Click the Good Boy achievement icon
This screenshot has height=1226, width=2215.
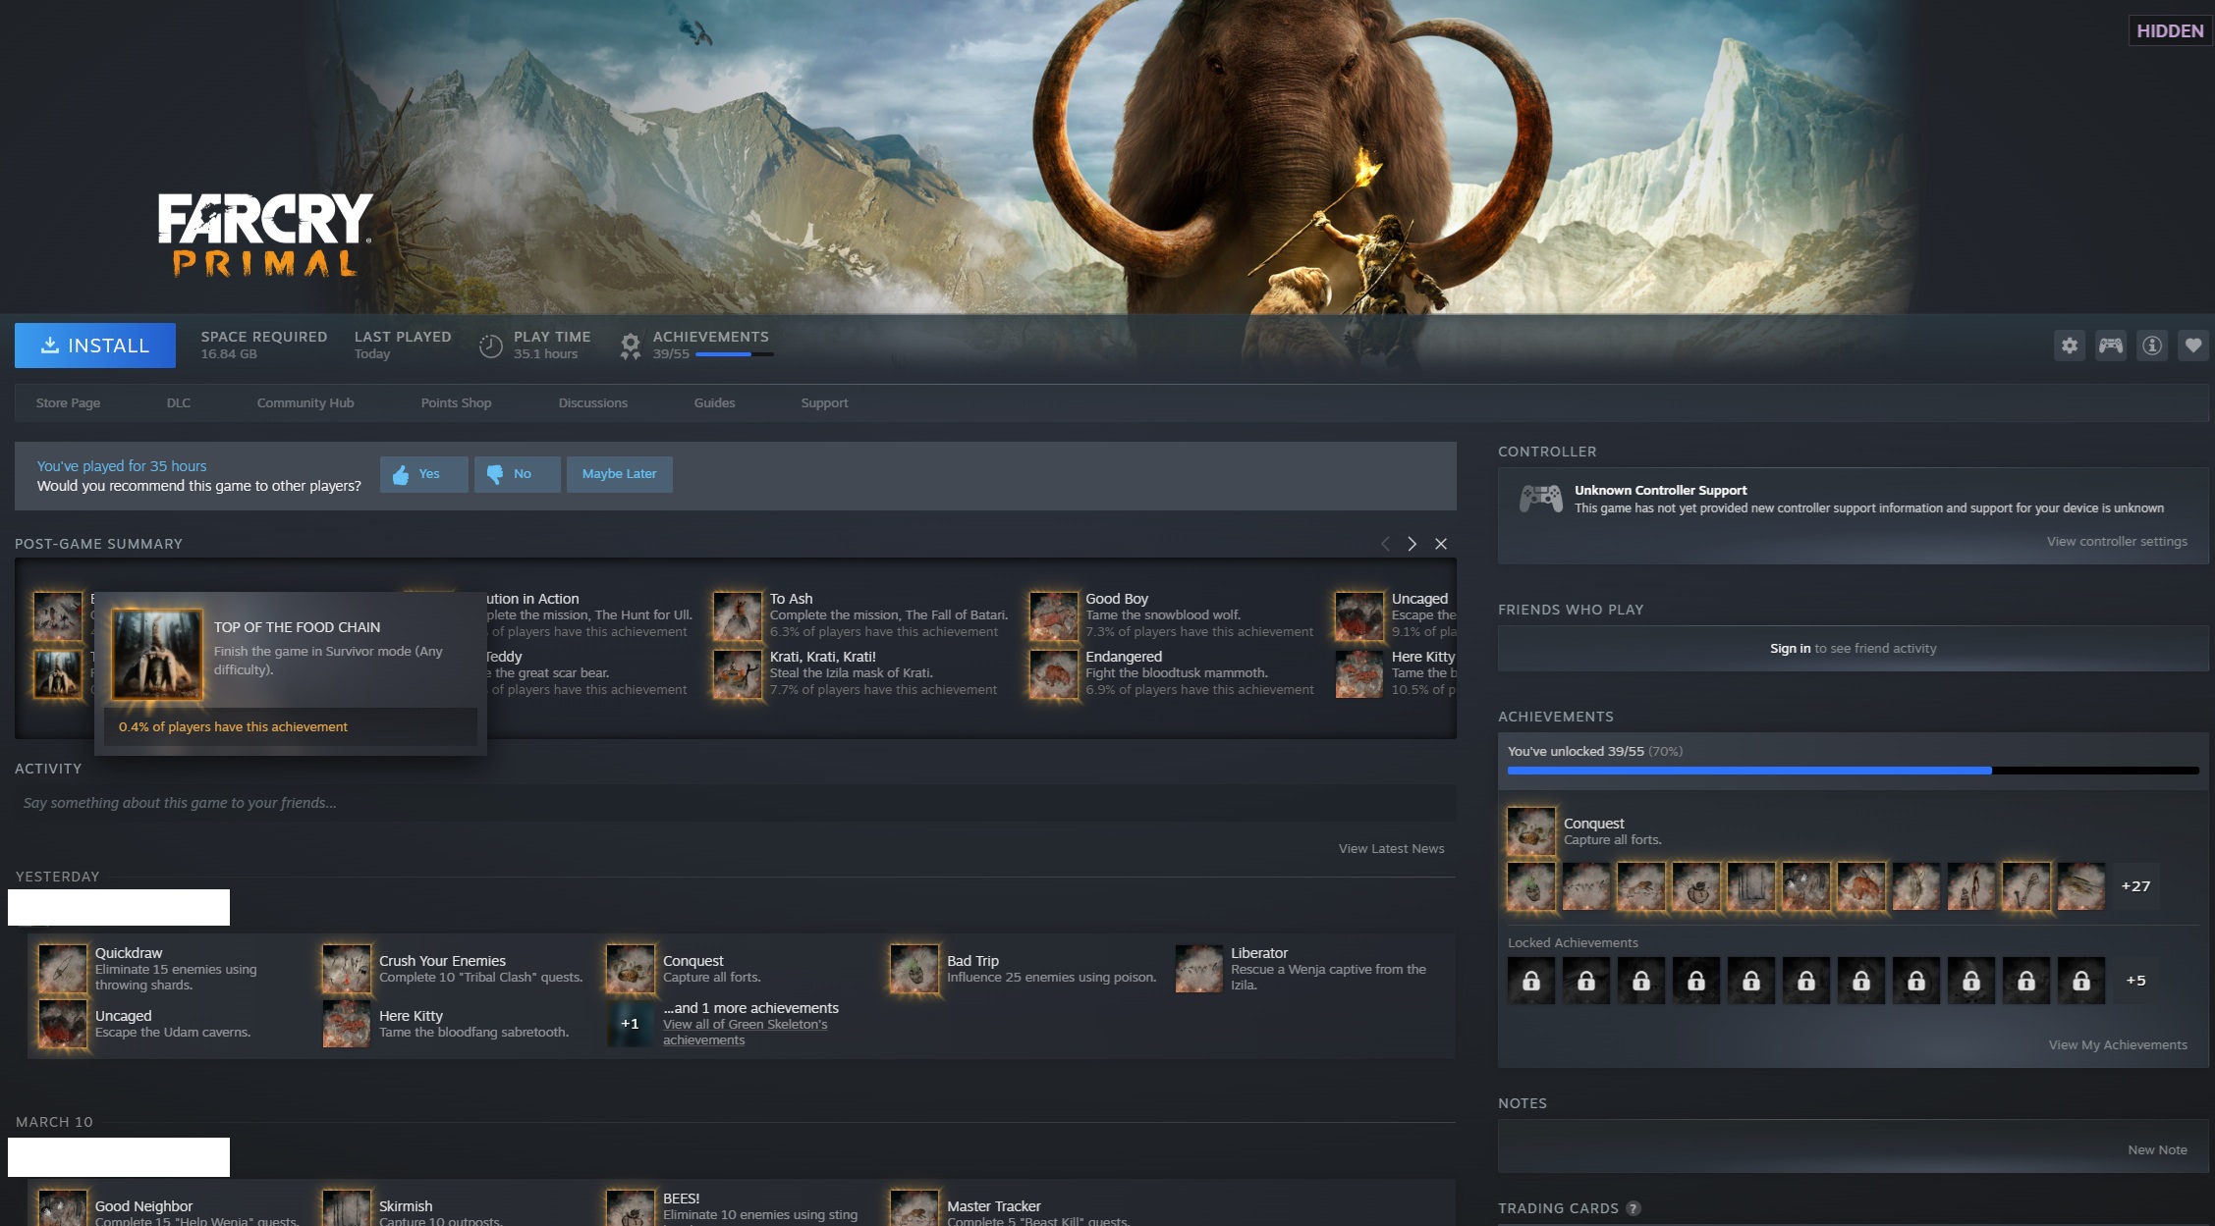point(1053,615)
